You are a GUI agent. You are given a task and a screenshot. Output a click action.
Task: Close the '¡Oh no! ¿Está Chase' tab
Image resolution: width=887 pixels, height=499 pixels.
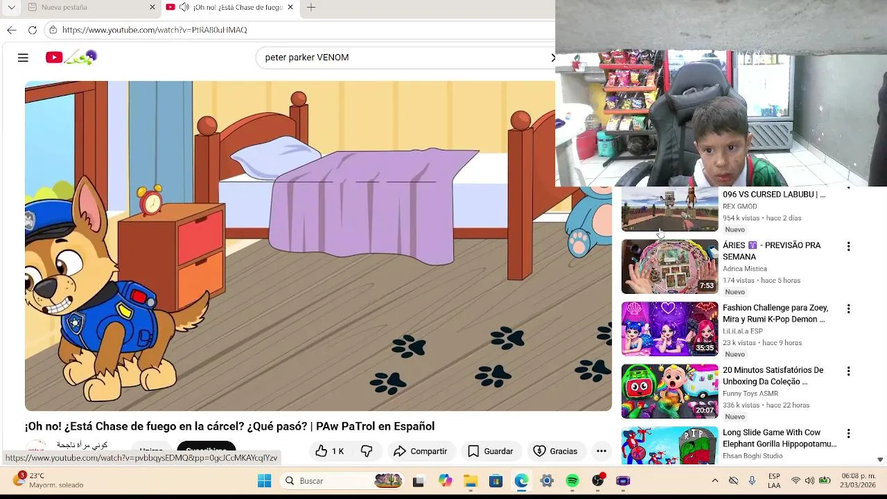pos(290,7)
